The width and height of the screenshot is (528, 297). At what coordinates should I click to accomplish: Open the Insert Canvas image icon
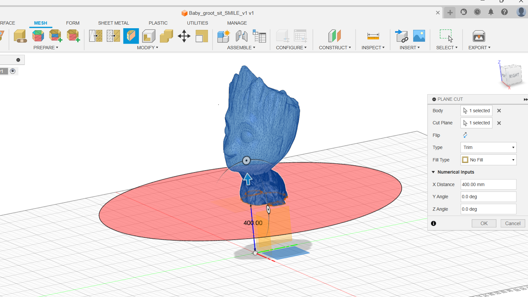click(419, 36)
